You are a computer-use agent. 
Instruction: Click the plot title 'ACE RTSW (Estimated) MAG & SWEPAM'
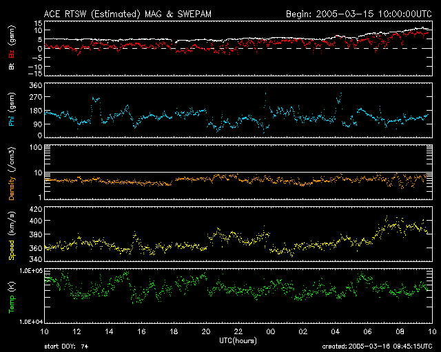pos(127,14)
